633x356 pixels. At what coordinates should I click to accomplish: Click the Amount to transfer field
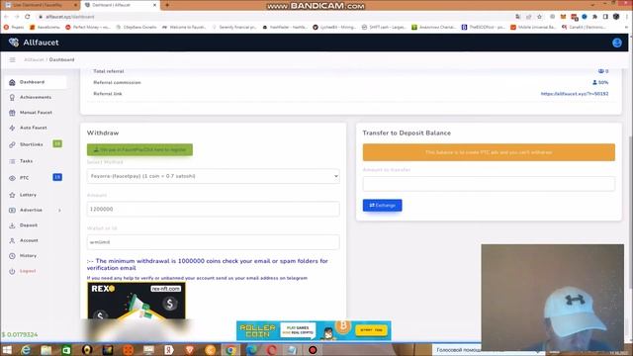[x=489, y=184]
